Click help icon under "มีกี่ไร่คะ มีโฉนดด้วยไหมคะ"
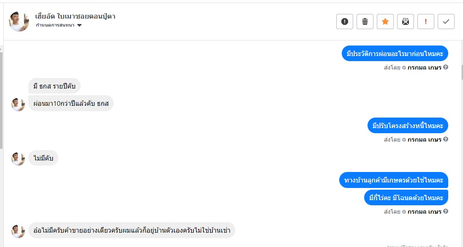 [446, 211]
